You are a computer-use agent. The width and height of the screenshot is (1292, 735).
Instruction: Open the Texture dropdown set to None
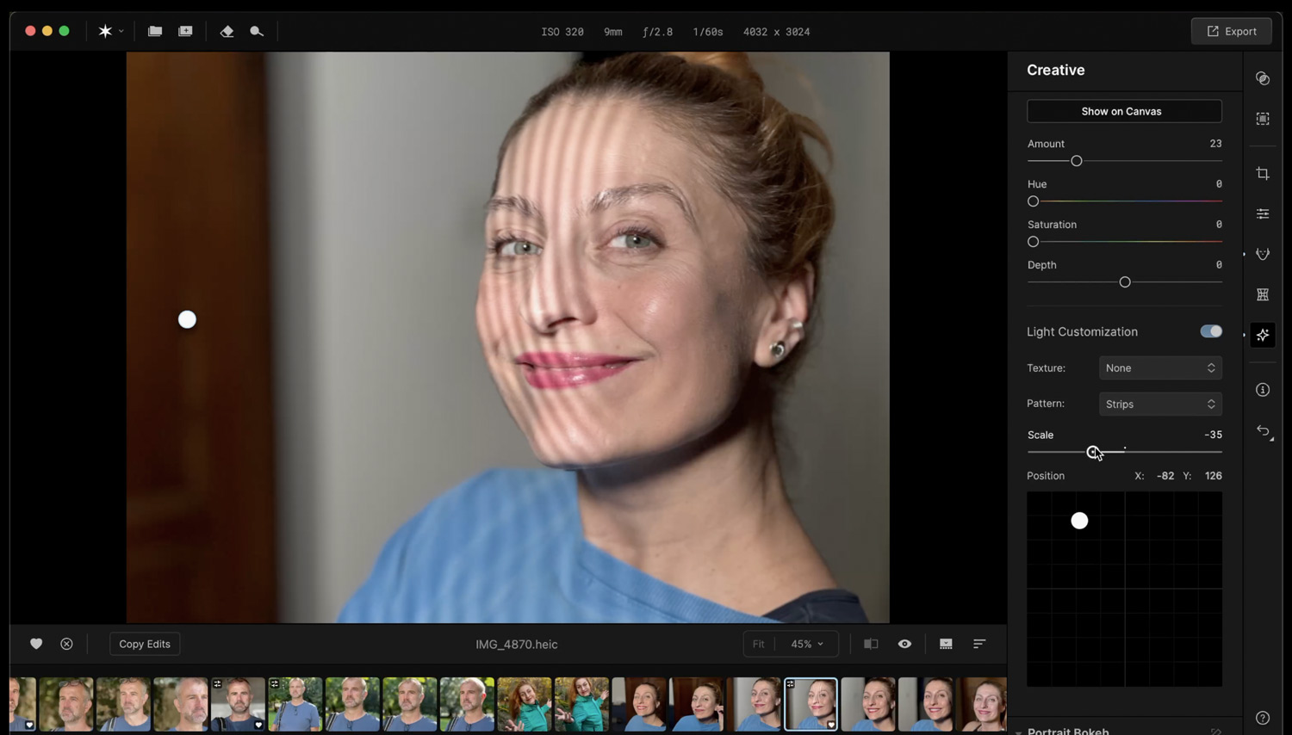1159,368
